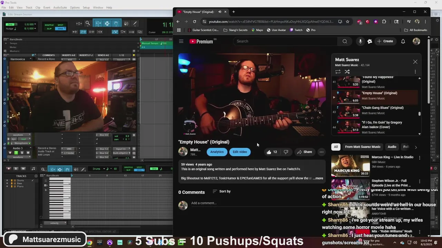Toggle Grid edit mode in Pro Tools
This screenshot has width=442, height=248.
60,29
